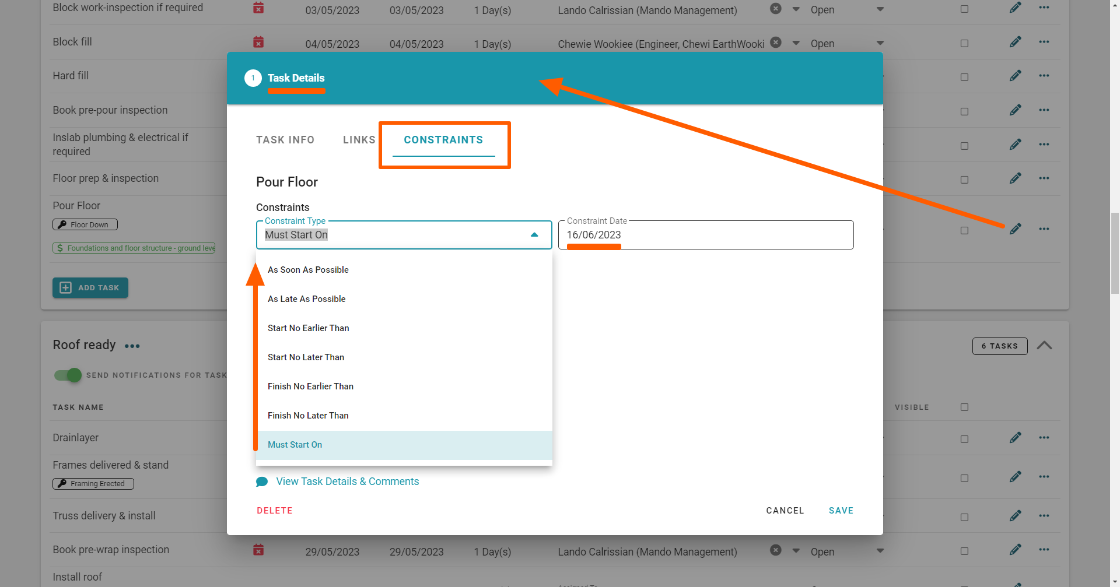Select Start No Earlier Than option
Screen dimensions: 1120x587
404,328
